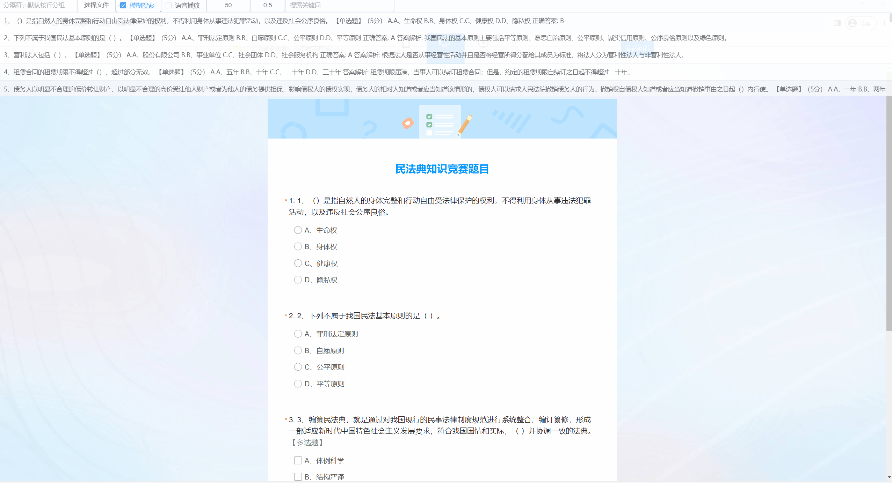
Task: Select radio button option A 罪刑法定原则
Action: click(299, 334)
